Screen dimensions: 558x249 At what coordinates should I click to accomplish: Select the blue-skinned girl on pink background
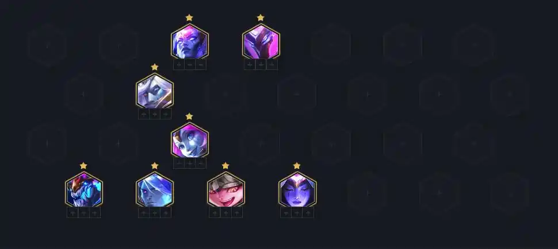(x=190, y=141)
